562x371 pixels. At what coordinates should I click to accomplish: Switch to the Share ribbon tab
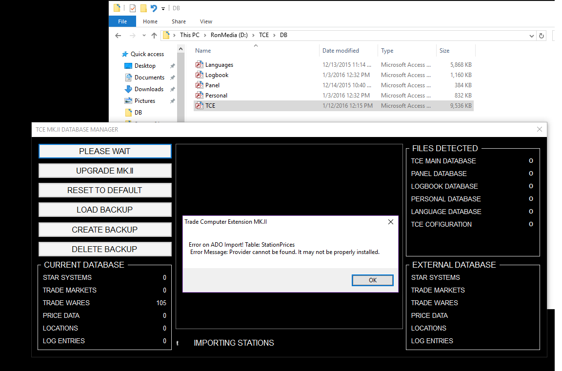(179, 21)
